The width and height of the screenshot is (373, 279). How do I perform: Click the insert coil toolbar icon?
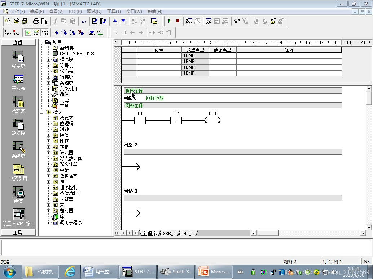161,32
